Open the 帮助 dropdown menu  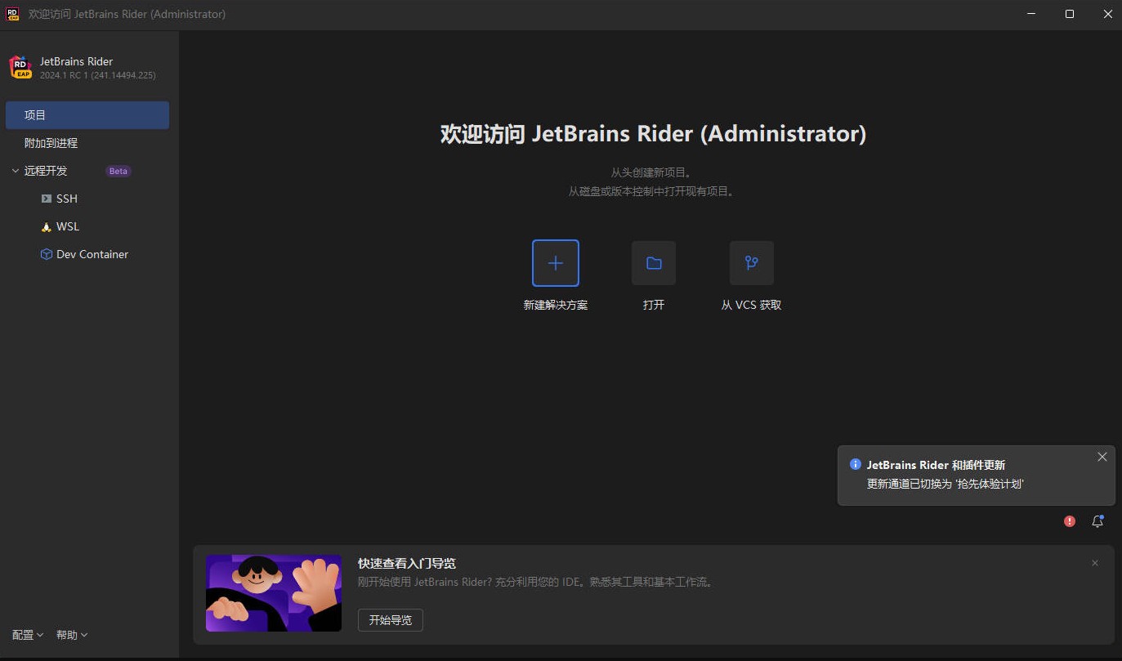72,635
